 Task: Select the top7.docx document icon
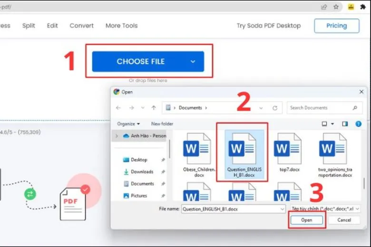click(x=287, y=149)
